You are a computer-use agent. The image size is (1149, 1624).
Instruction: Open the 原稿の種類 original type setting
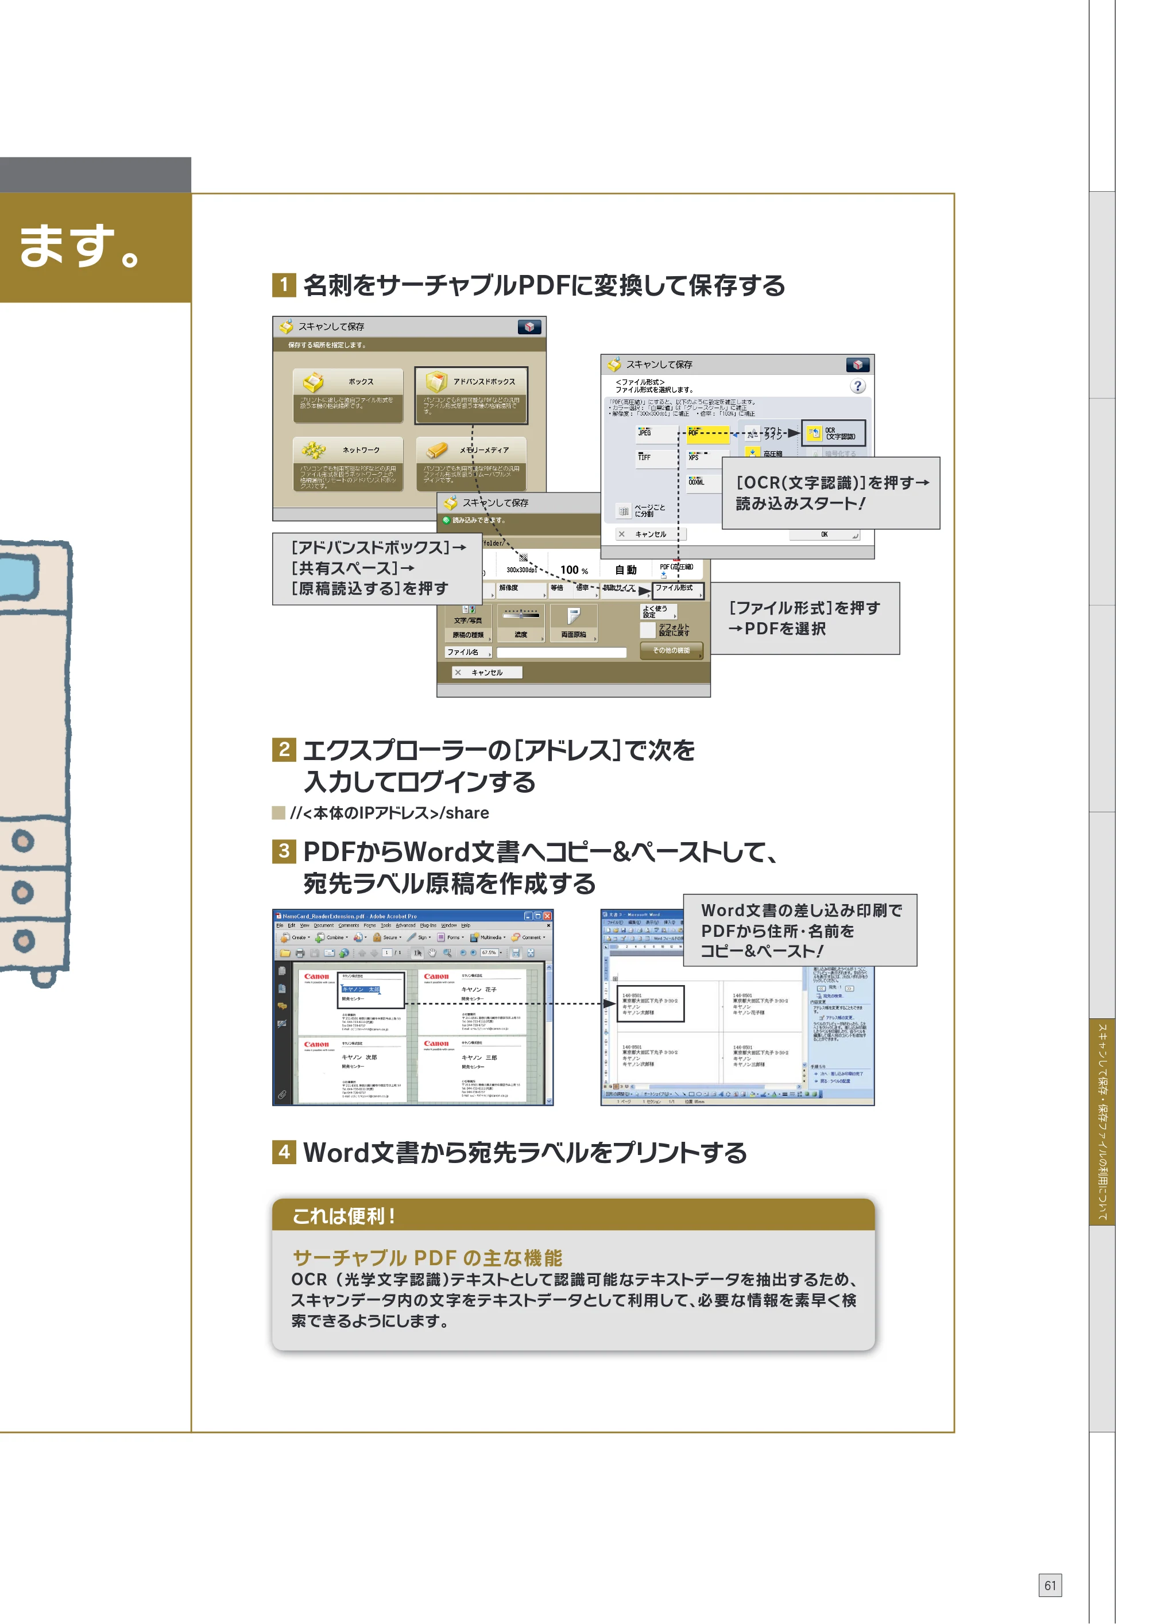(x=469, y=623)
